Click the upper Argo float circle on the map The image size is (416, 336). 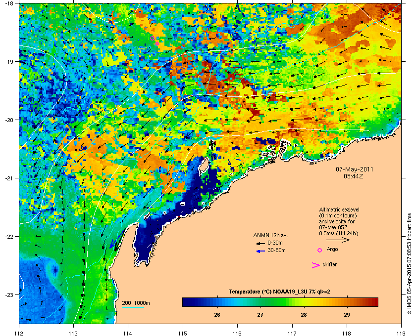pos(153,39)
